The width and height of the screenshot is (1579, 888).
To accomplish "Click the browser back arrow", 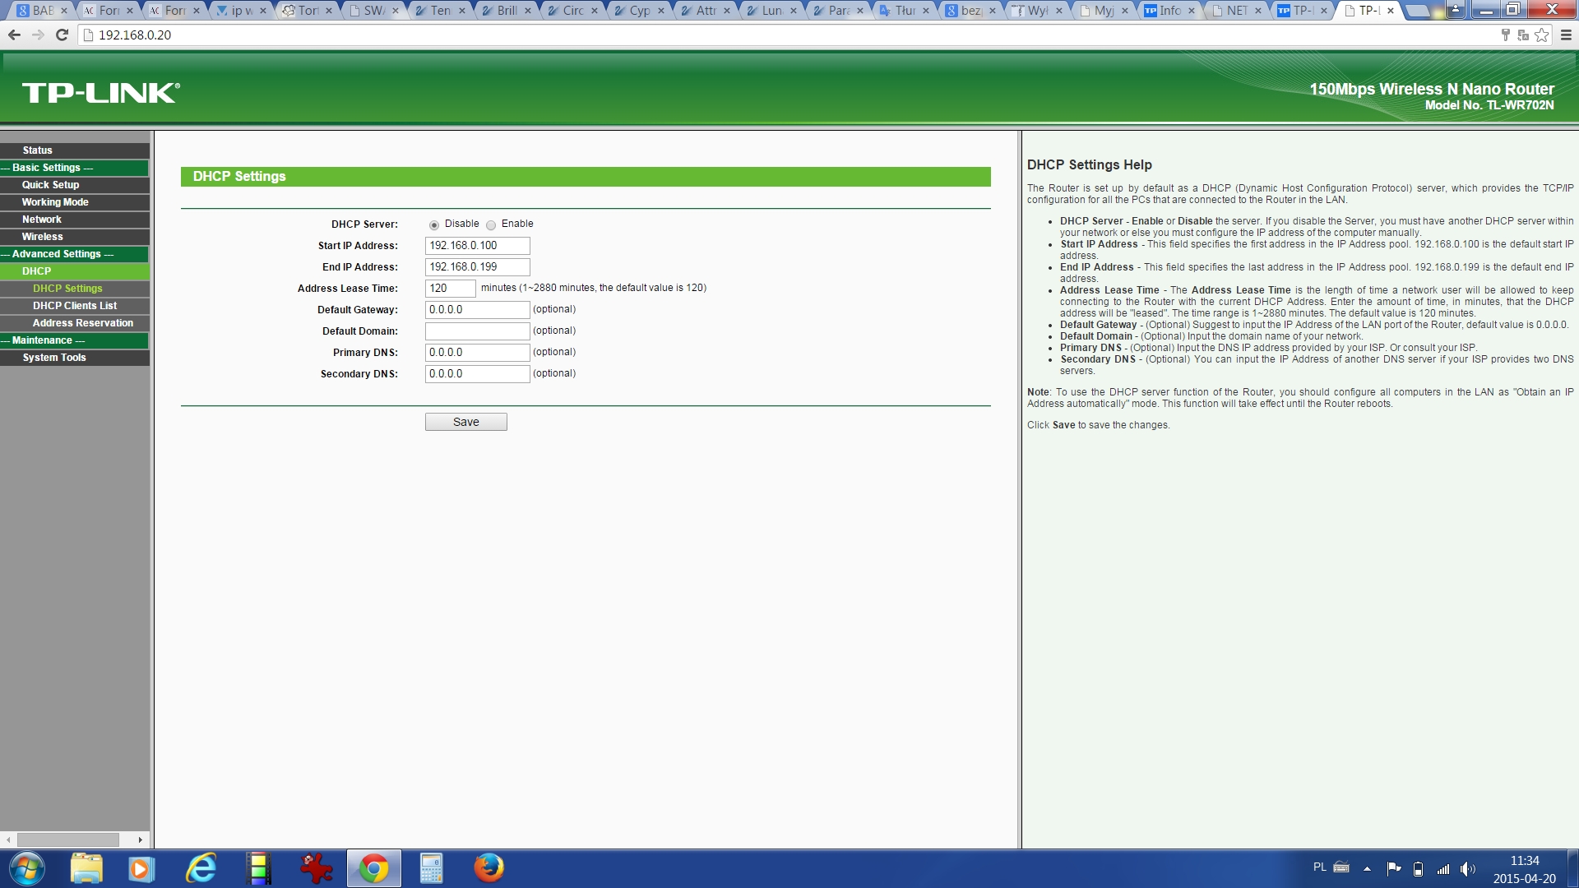I will [x=14, y=35].
